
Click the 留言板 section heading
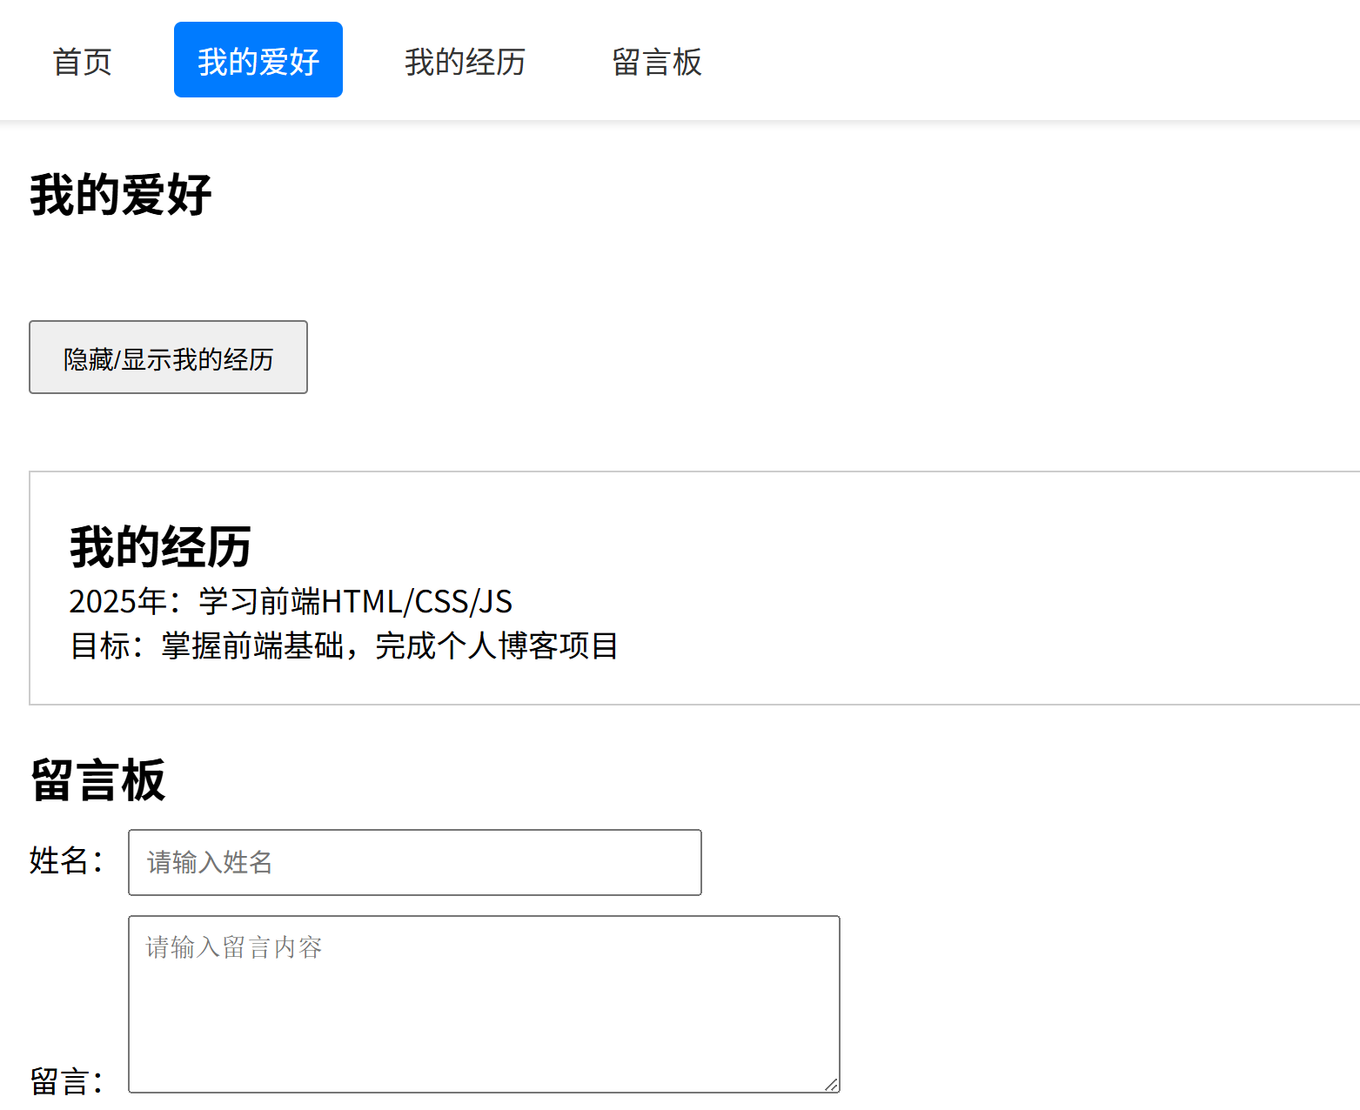click(x=97, y=779)
